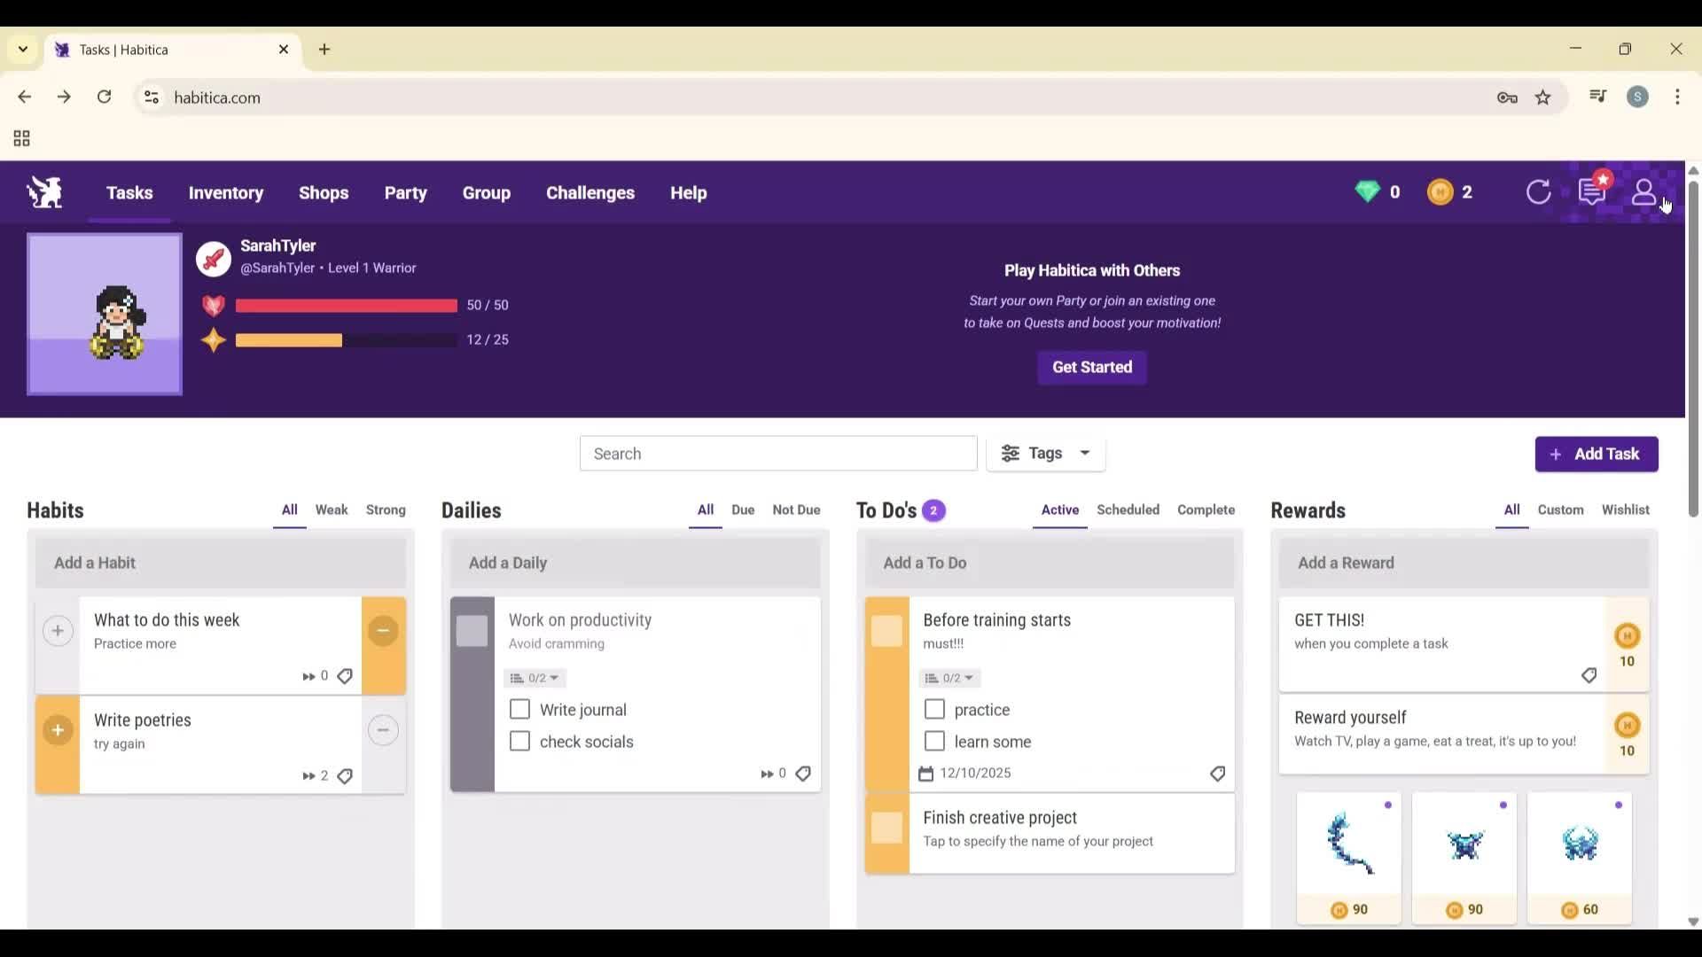This screenshot has height=957, width=1702.
Task: Click the plus icon on Write poetries habit
Action: coord(58,730)
